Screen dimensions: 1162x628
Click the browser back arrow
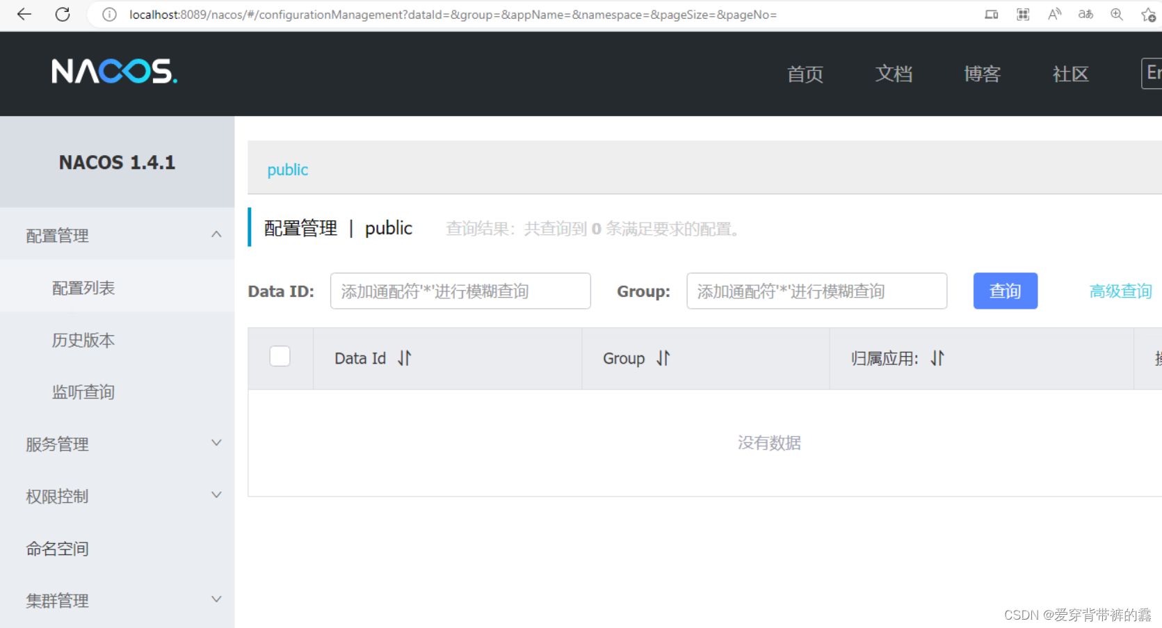click(x=24, y=15)
